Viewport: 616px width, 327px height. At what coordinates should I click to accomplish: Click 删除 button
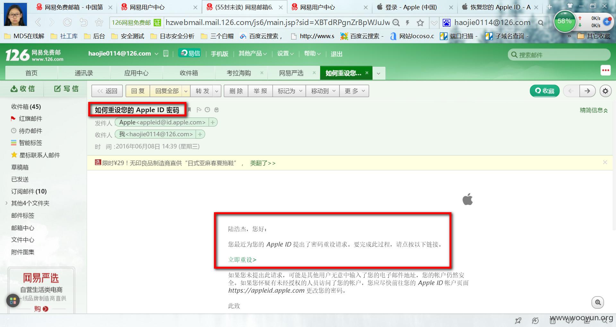coord(236,91)
